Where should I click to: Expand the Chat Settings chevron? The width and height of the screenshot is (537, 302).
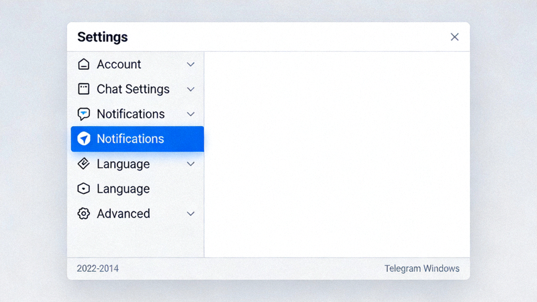[191, 89]
